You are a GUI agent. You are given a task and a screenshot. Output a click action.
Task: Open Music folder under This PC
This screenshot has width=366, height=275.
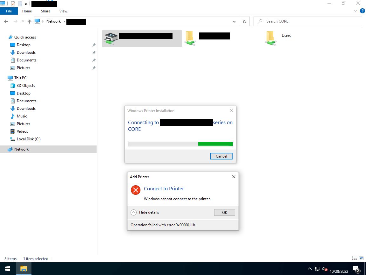click(x=22, y=116)
